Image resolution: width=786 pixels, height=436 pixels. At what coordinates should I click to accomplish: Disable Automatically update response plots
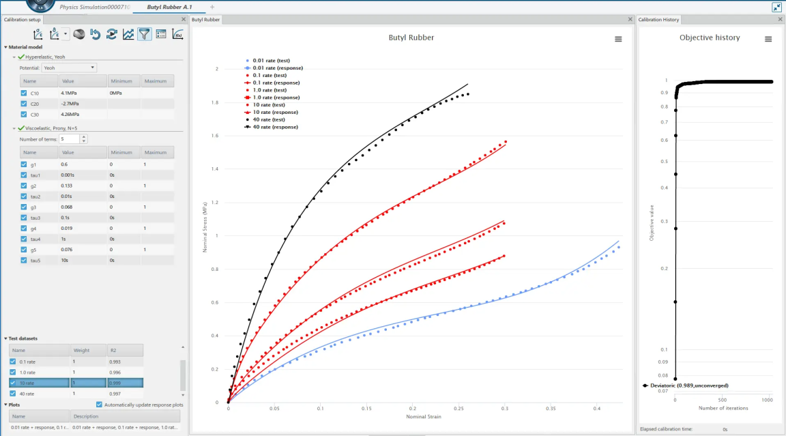click(x=100, y=405)
